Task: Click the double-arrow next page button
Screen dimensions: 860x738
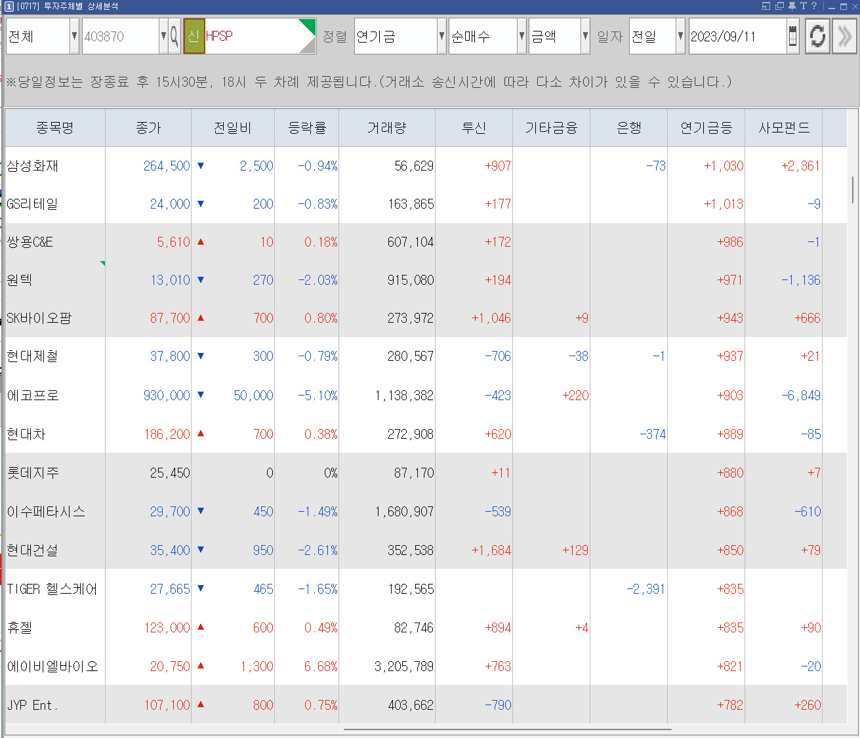Action: point(844,36)
